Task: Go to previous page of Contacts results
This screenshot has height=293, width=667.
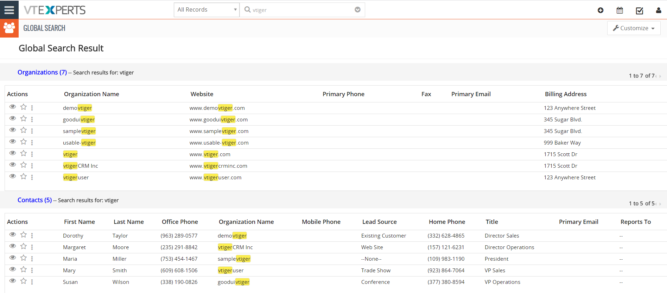Action: tap(656, 204)
